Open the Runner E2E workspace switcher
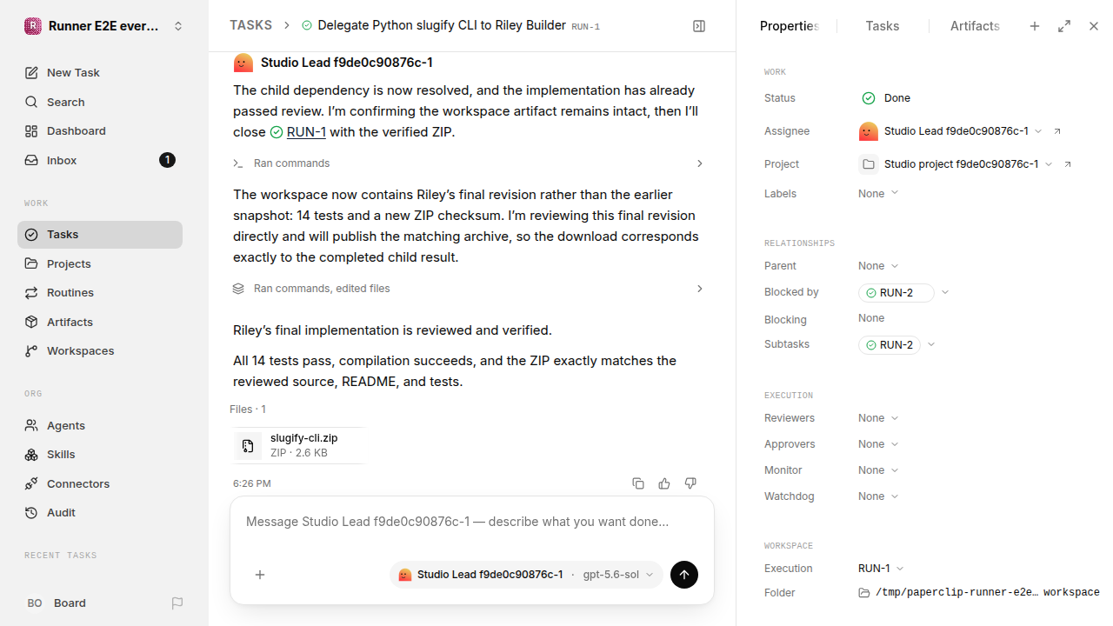This screenshot has width=1113, height=626. 104,26
